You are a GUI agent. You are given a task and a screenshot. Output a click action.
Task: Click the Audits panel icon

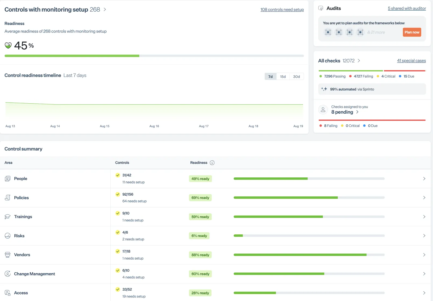coord(321,8)
